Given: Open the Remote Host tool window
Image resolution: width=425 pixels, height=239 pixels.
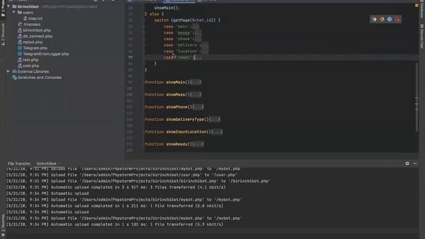Looking at the screenshot, I should [422, 37].
